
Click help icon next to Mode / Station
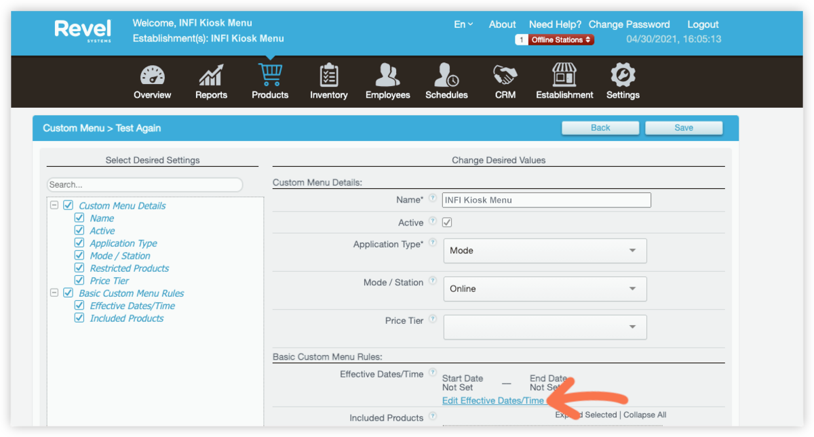coord(432,281)
